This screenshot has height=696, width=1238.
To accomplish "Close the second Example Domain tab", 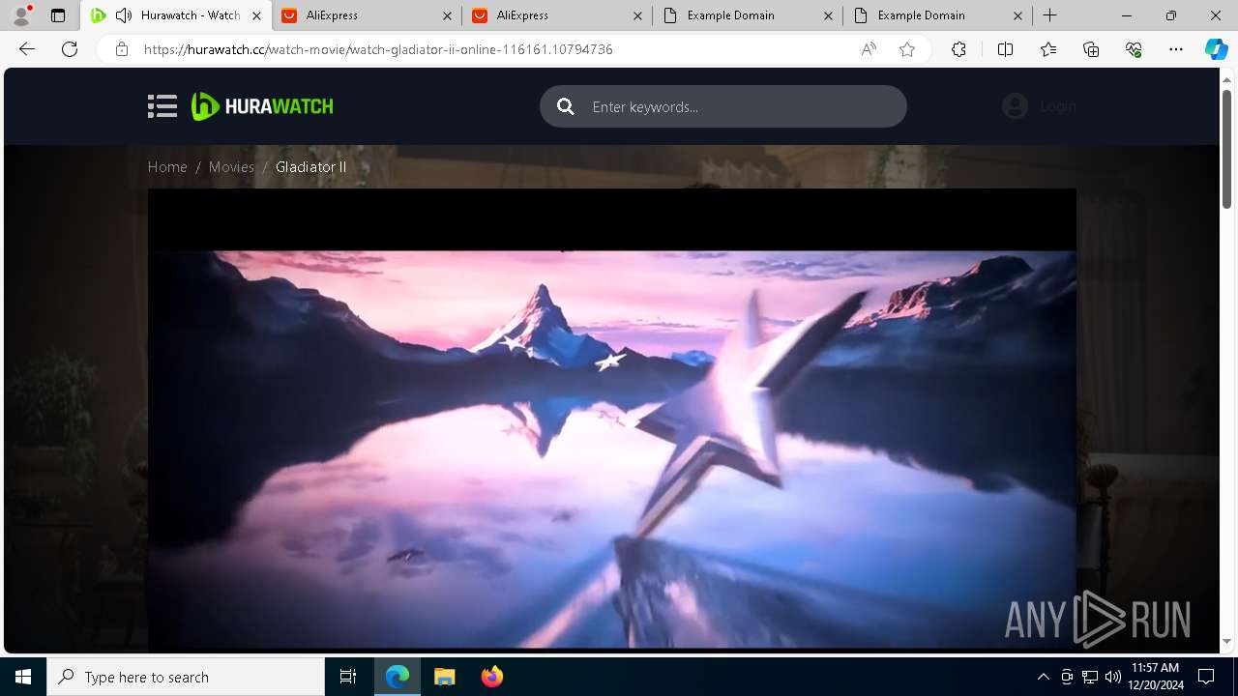I will (1018, 15).
